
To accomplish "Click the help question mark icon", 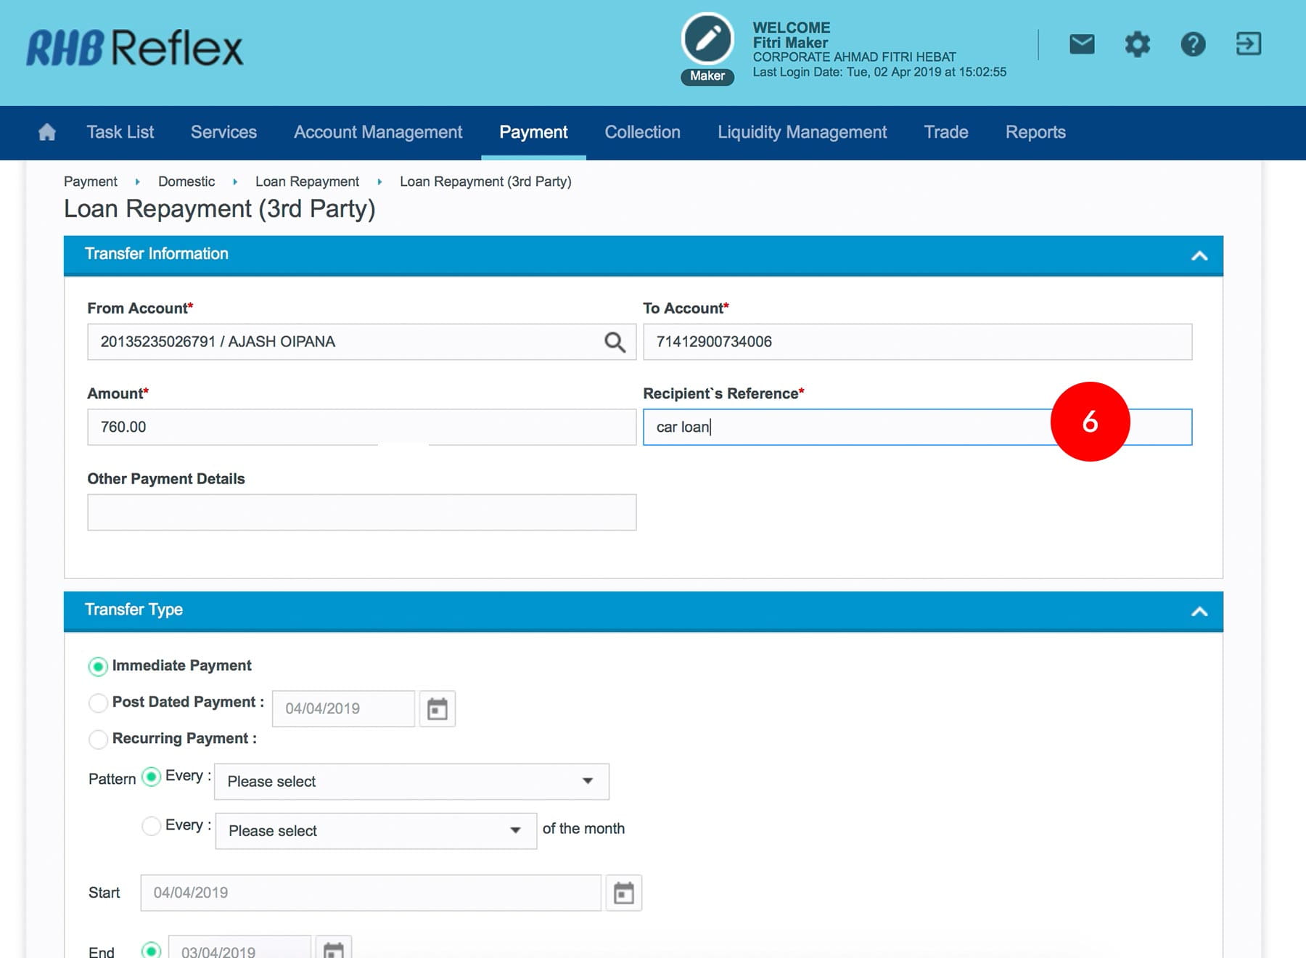I will [1193, 44].
